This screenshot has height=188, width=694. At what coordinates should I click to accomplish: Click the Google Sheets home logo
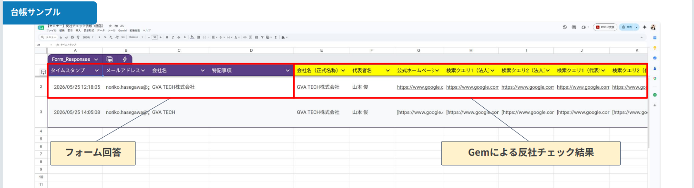(41, 28)
